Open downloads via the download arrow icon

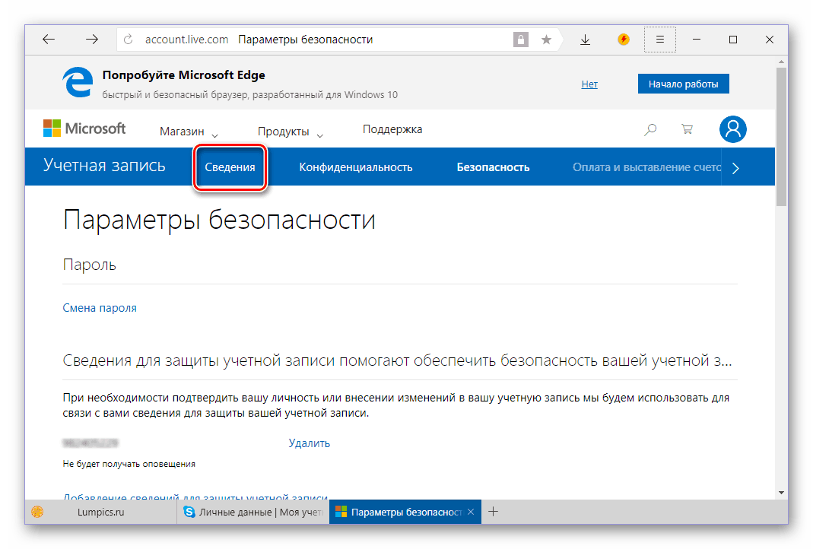[x=585, y=40]
